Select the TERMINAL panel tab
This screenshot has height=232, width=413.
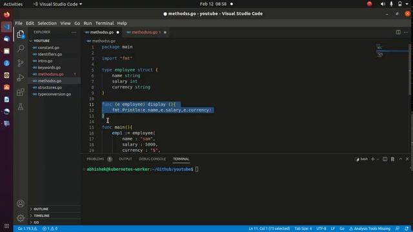pos(181,159)
